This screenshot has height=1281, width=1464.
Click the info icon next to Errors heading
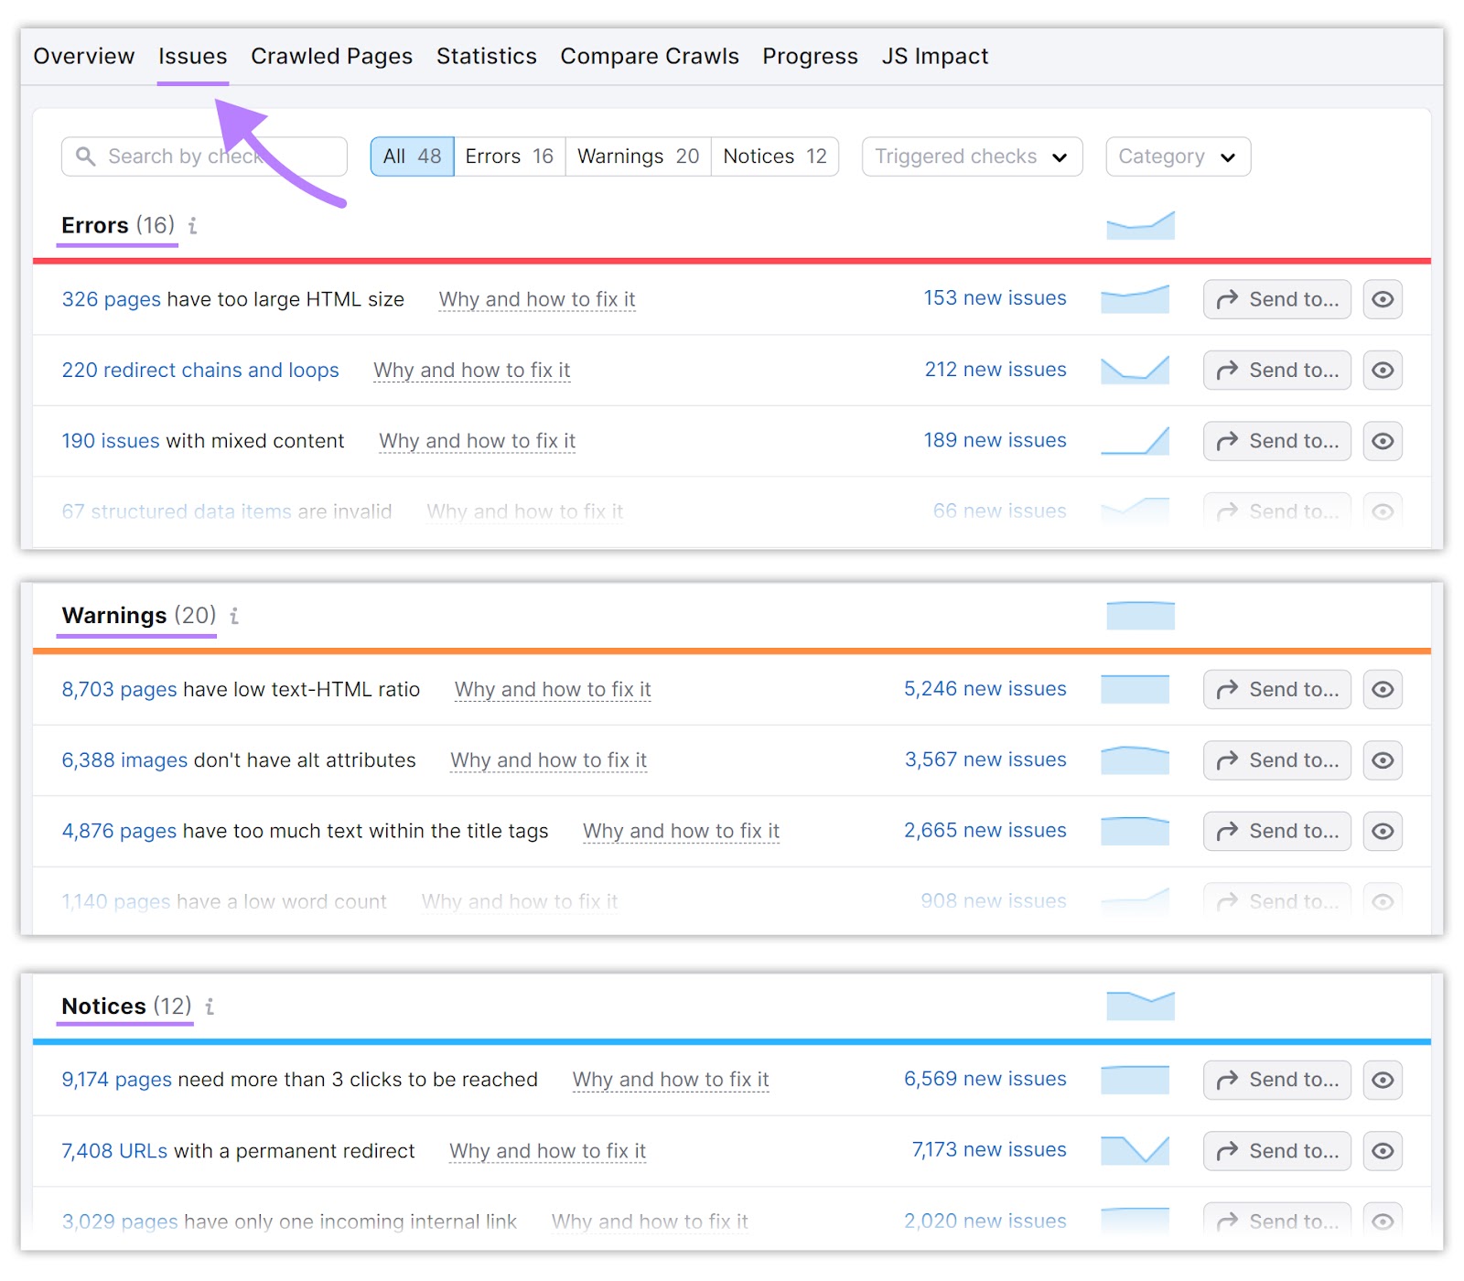coord(192,226)
